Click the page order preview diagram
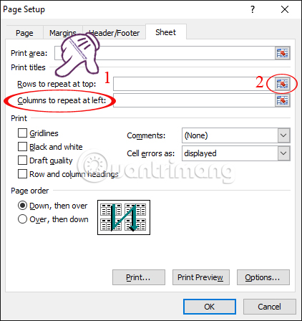The width and height of the screenshot is (302, 321). pyautogui.click(x=124, y=218)
